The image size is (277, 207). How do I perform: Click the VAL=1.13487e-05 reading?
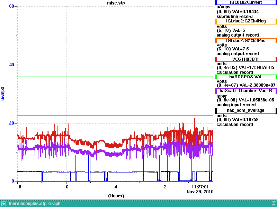point(256,68)
